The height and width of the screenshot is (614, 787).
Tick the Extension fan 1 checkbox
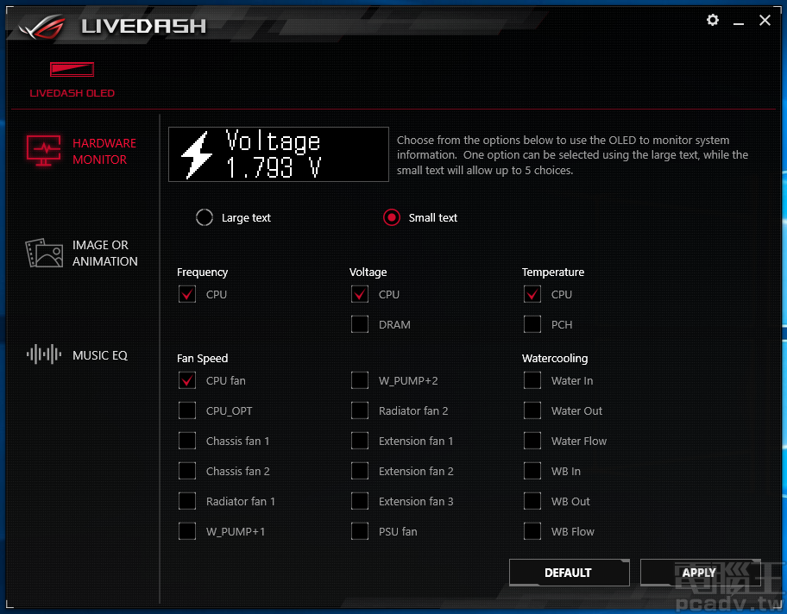[x=360, y=441]
